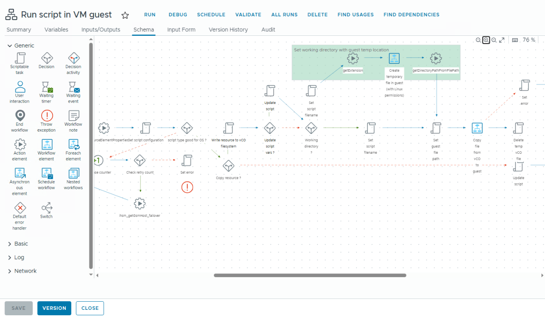
Task: Click VALIDATE to check the workflow
Action: coord(248,15)
